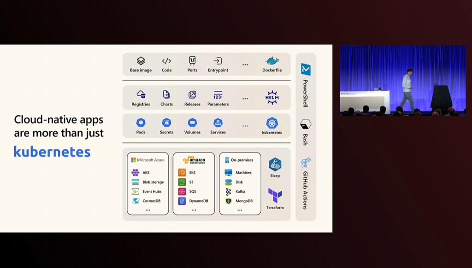Click the speaker video thumbnail
The height and width of the screenshot is (268, 472).
(403, 80)
